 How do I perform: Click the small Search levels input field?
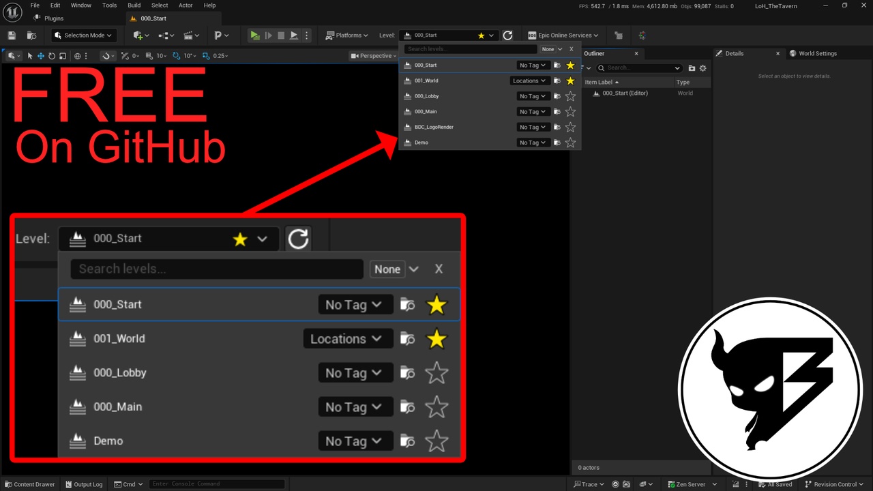[x=471, y=49]
